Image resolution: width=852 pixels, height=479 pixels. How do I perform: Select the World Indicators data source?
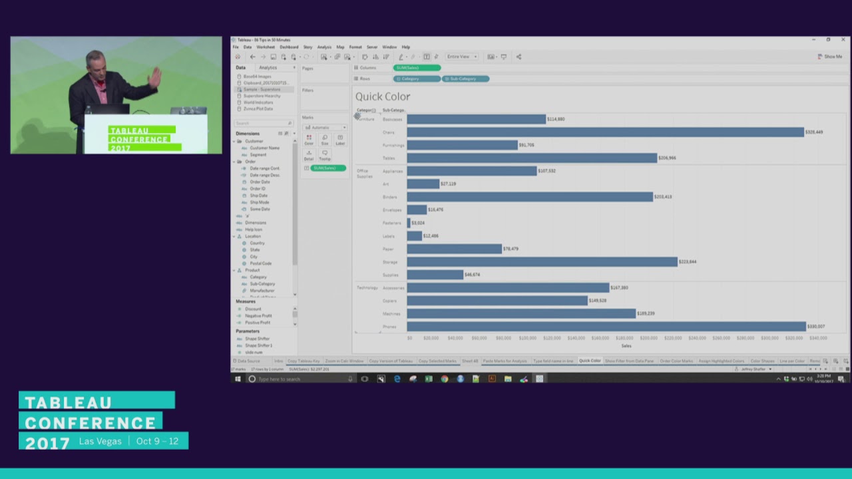(x=258, y=102)
